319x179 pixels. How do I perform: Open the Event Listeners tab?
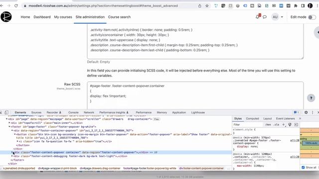click(285, 118)
